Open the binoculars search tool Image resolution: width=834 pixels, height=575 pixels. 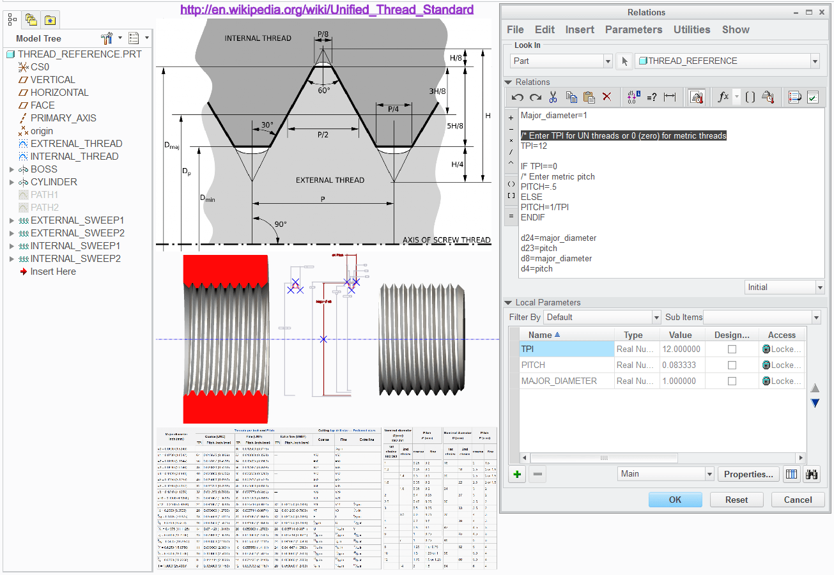(813, 474)
